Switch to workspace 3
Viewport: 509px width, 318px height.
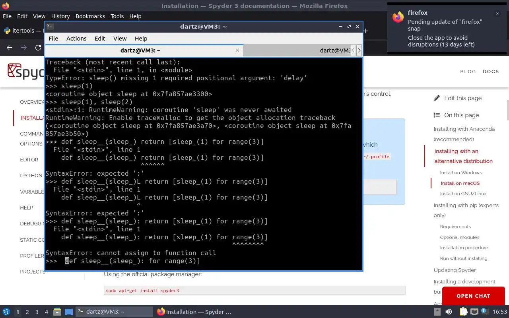tap(37, 312)
